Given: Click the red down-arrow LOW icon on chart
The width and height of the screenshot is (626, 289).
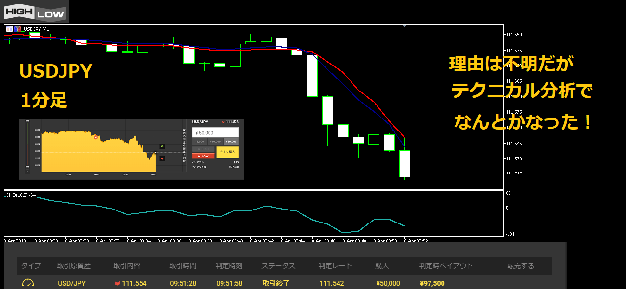Looking at the screenshot, I should coord(162,158).
